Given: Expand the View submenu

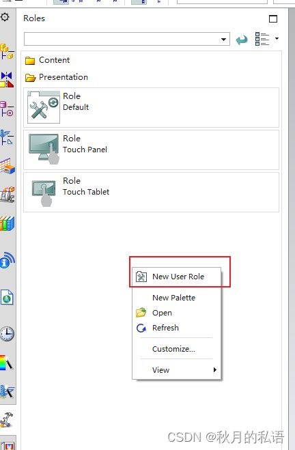Looking at the screenshot, I should click(176, 370).
